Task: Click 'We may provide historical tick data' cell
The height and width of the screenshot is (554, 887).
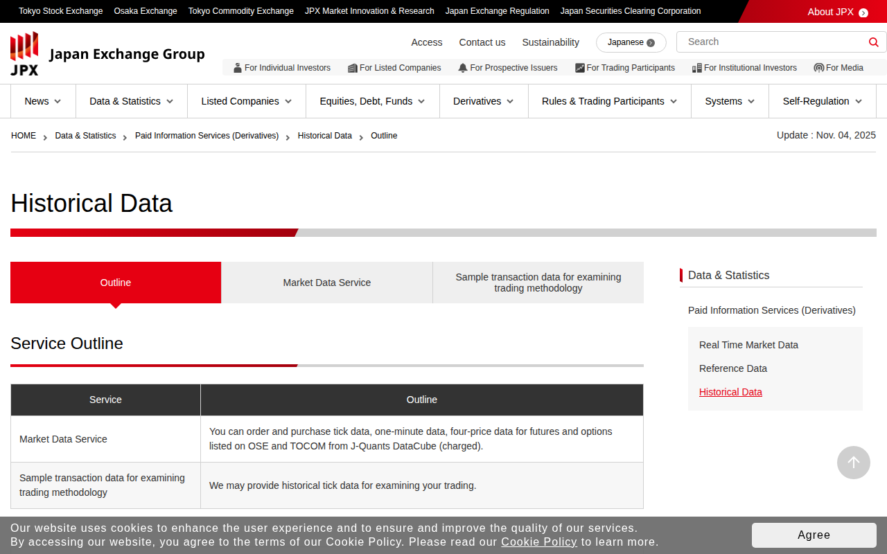Action: [422, 485]
